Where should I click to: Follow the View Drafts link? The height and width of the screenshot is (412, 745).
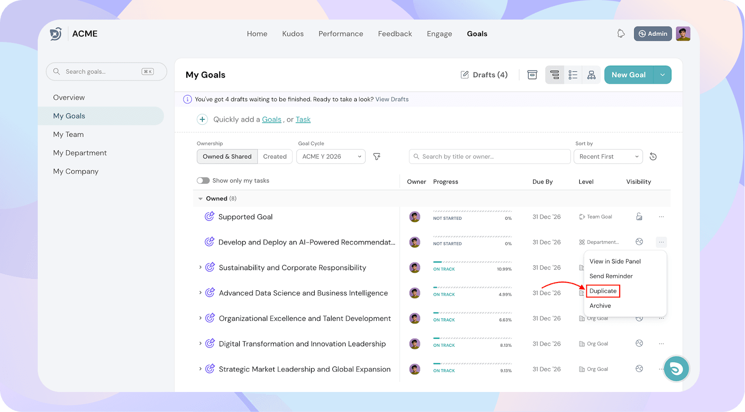[392, 99]
